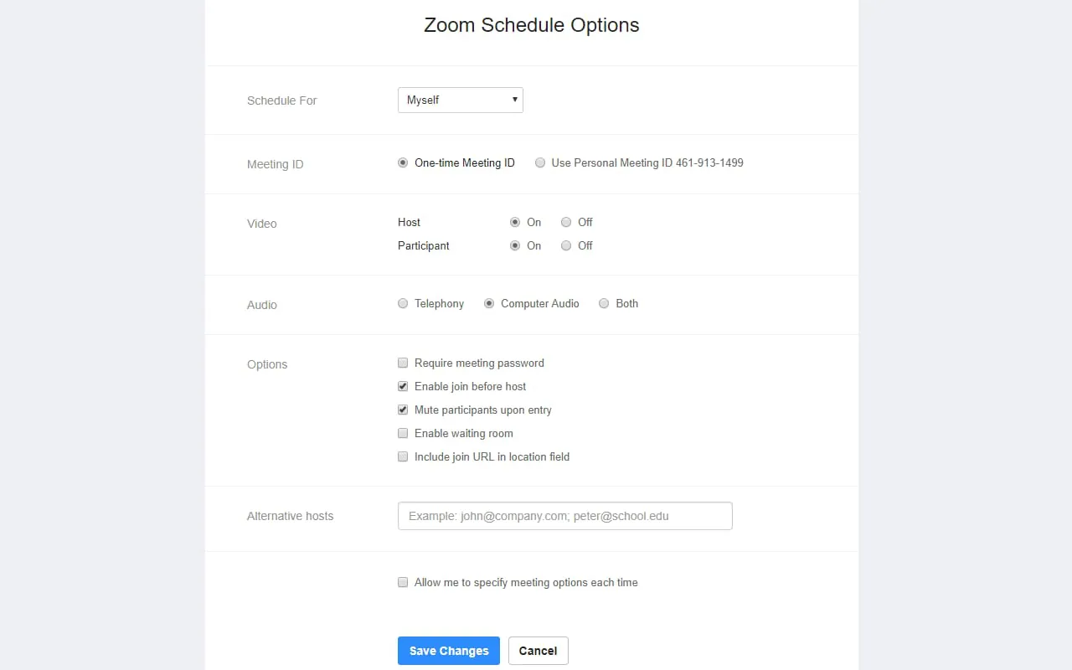Click the Save Changes button

click(448, 650)
